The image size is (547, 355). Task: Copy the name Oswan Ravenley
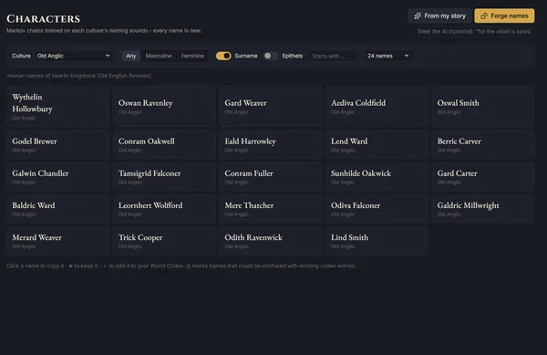pyautogui.click(x=146, y=103)
